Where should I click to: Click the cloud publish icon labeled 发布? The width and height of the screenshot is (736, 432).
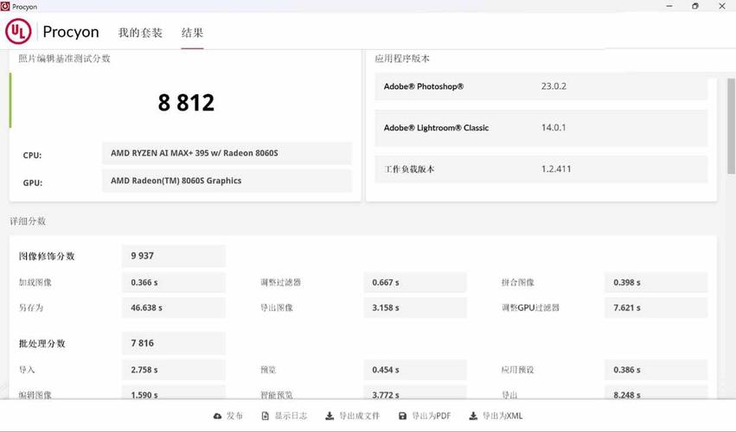pos(217,416)
